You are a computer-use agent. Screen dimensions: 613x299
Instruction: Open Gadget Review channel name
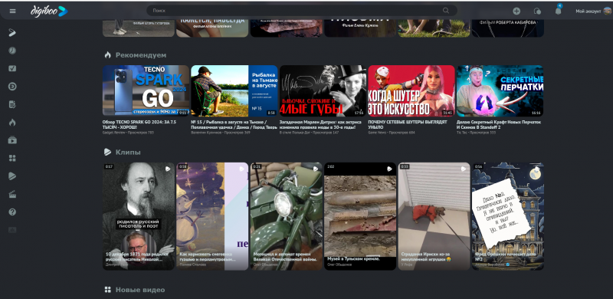(x=113, y=133)
